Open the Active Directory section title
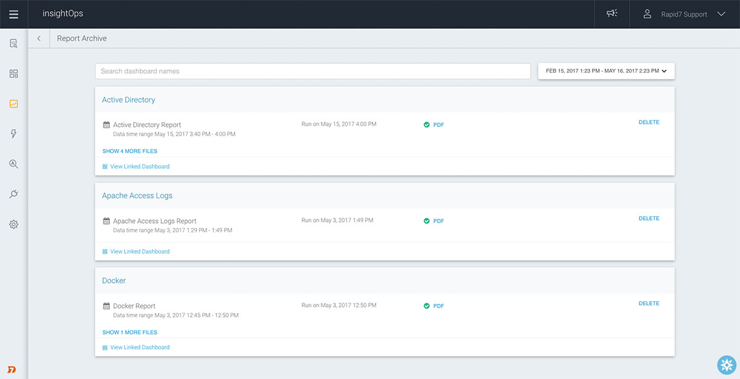This screenshot has width=740, height=379. pos(128,100)
